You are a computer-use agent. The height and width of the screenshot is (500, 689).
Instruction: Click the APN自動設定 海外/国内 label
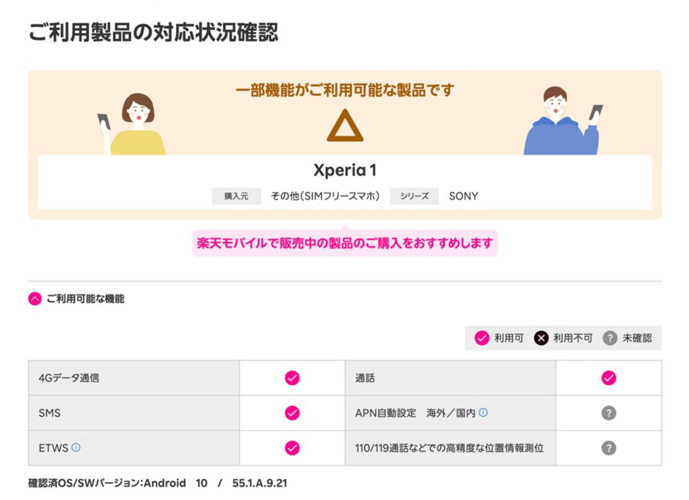pos(415,413)
